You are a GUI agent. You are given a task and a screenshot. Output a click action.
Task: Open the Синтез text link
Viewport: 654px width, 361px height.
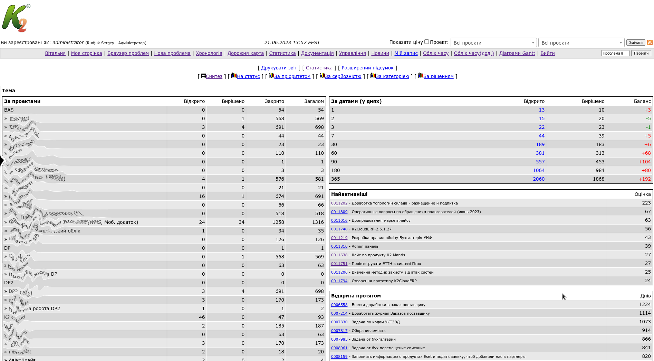[214, 76]
